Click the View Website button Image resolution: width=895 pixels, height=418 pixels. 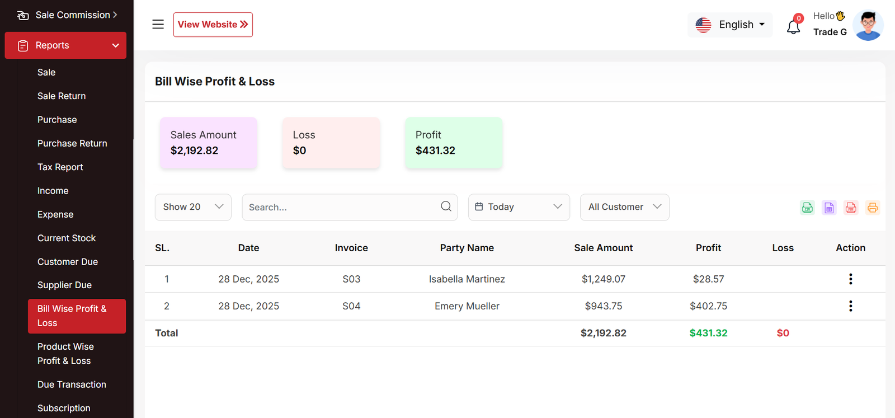click(x=213, y=25)
